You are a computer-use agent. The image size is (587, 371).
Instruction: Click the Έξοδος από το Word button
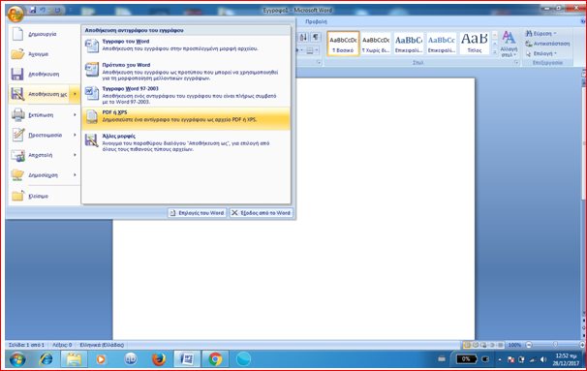click(262, 213)
